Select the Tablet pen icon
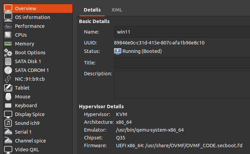 pos(9,88)
